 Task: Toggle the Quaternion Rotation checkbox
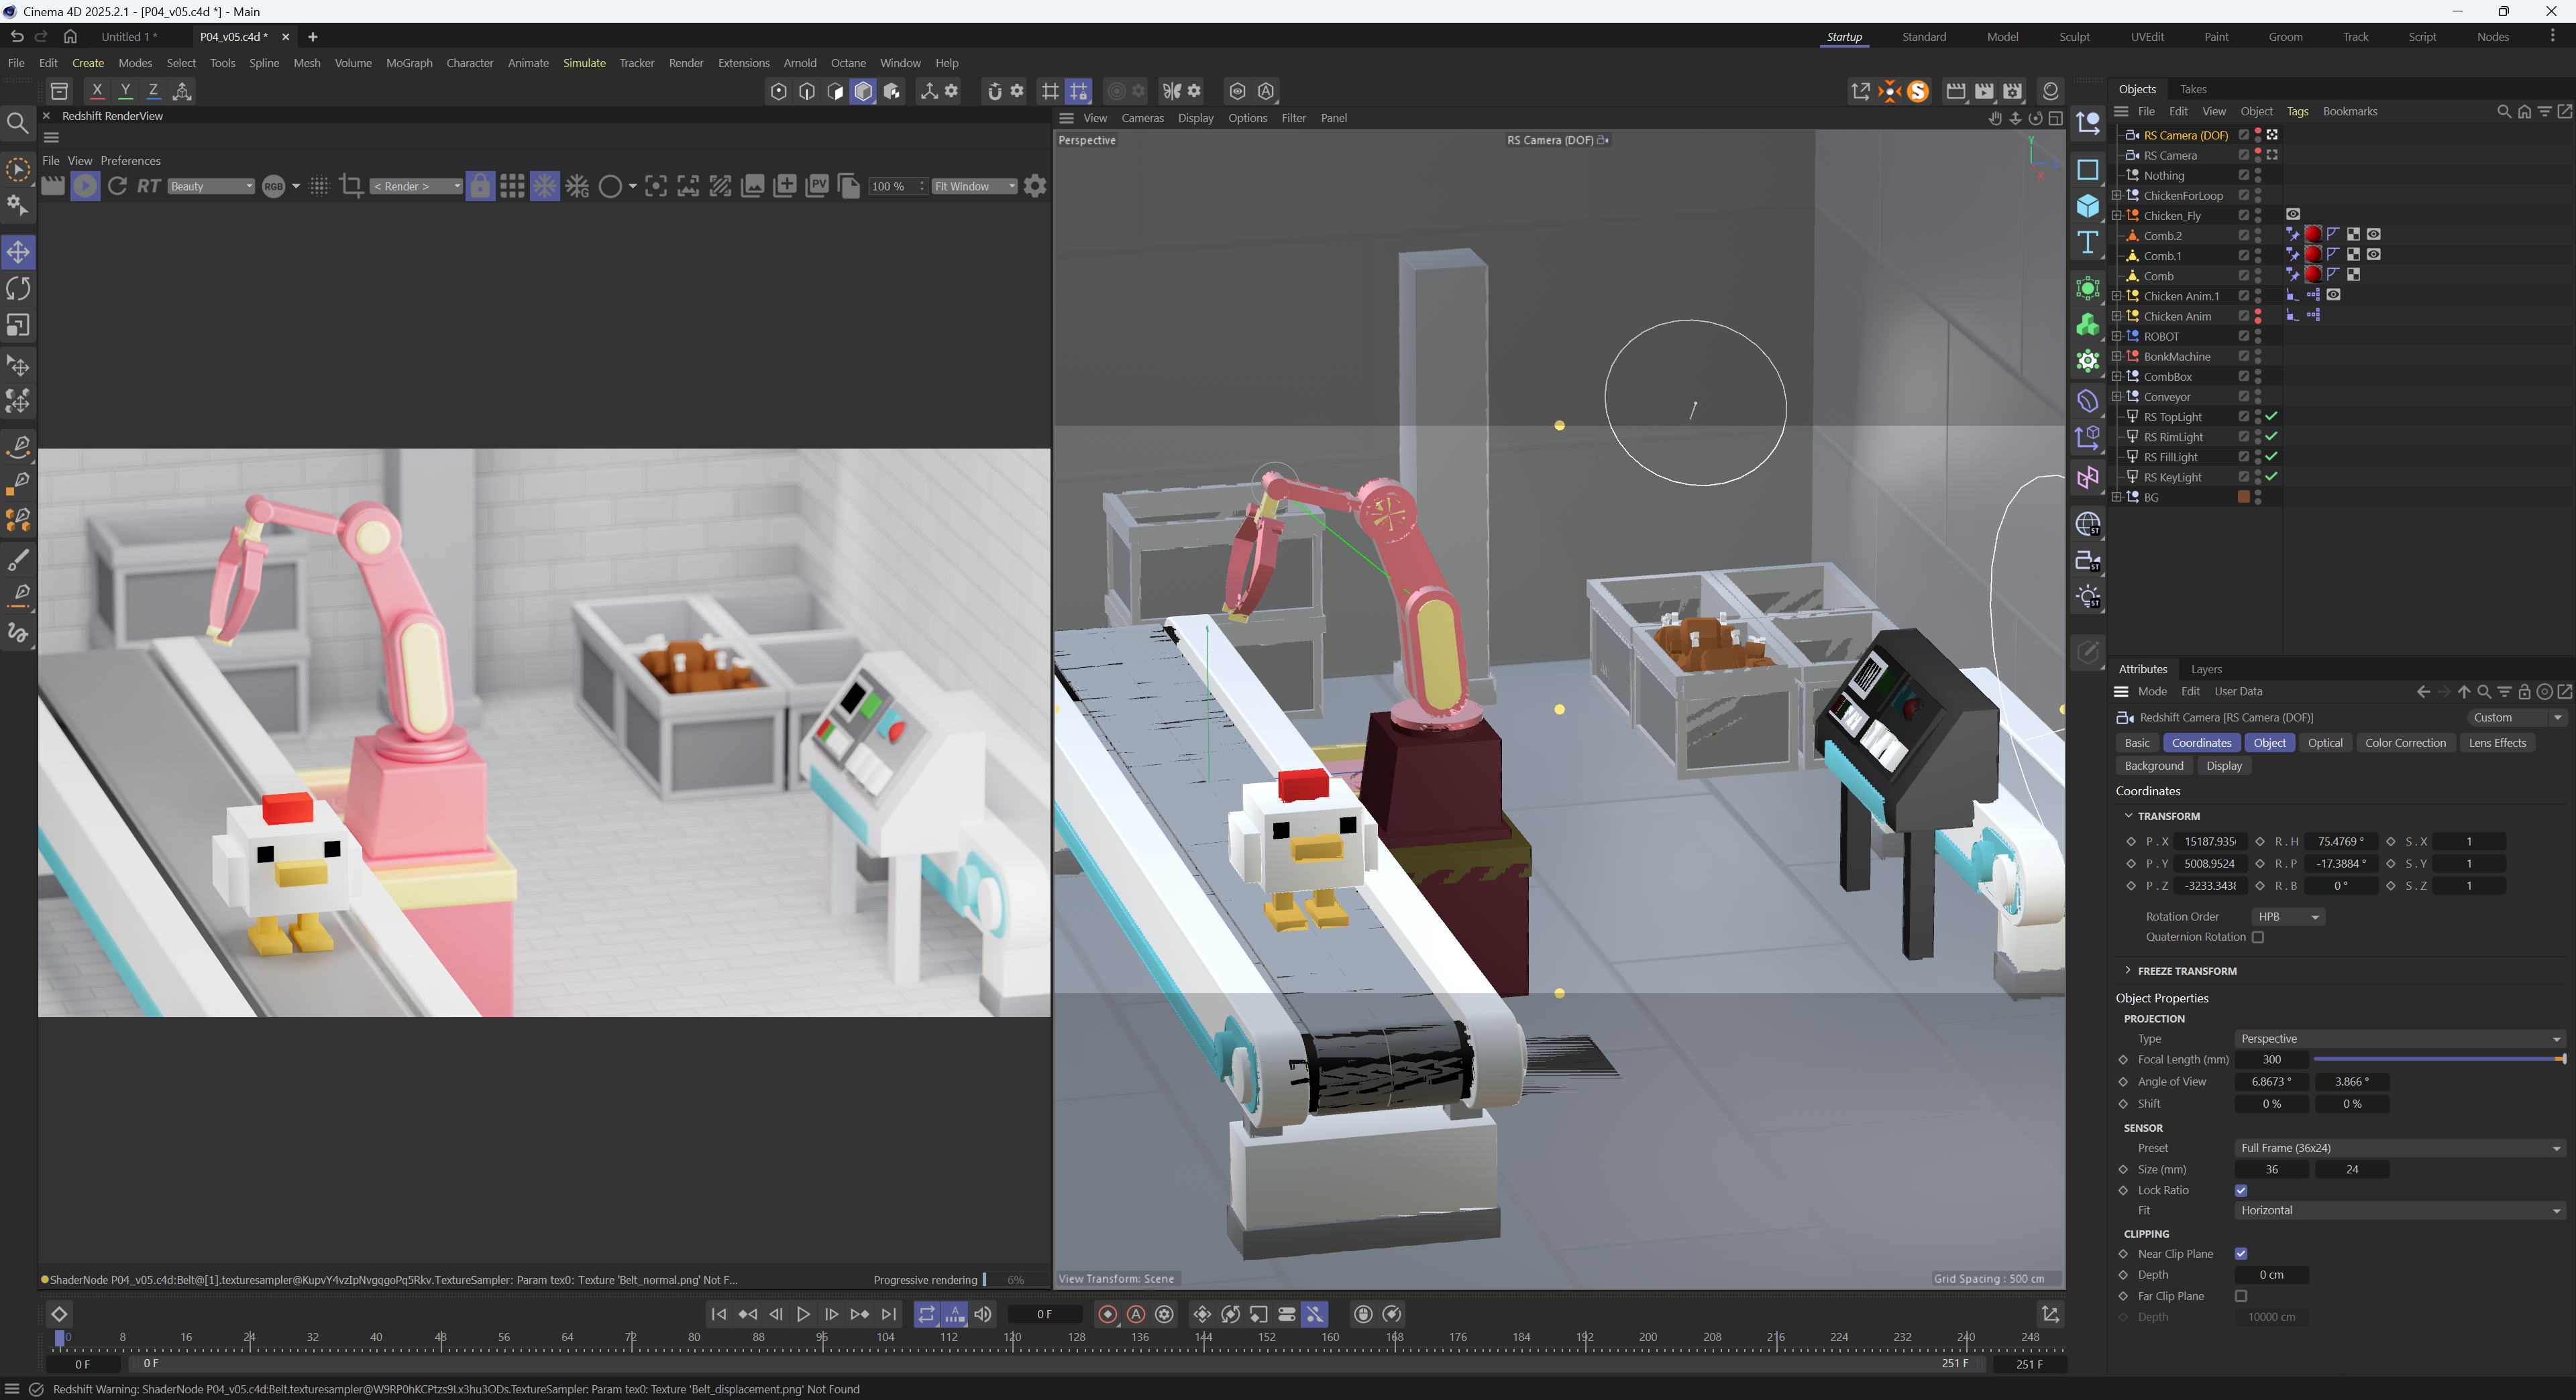2258,937
